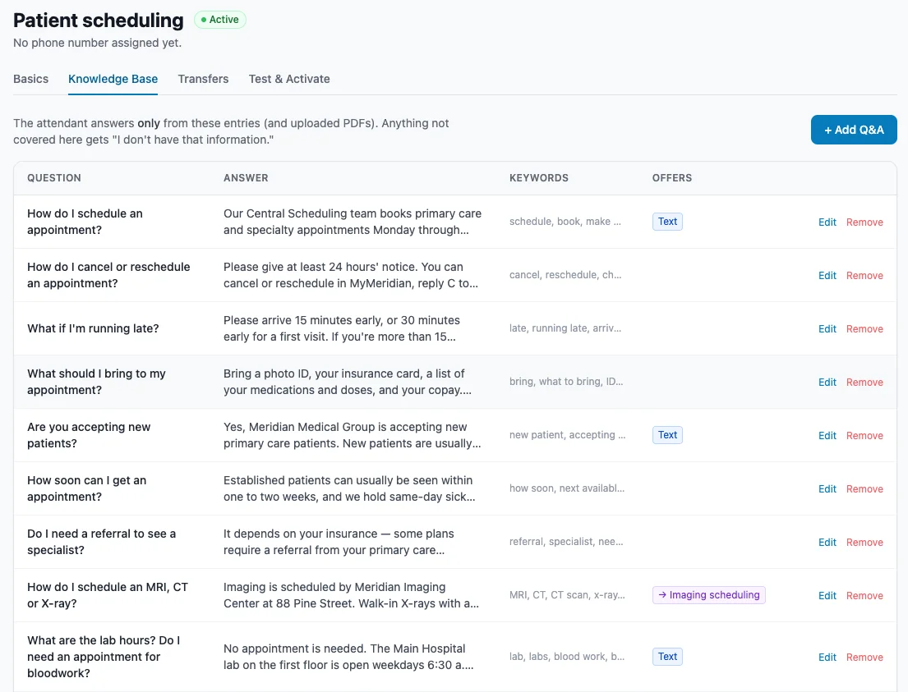Remove the accepting new patients entry

click(x=864, y=435)
